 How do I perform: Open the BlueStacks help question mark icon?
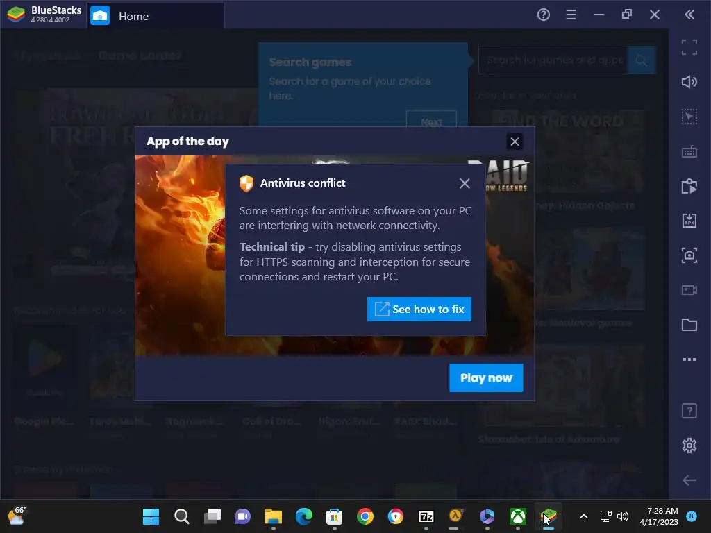[x=543, y=15]
